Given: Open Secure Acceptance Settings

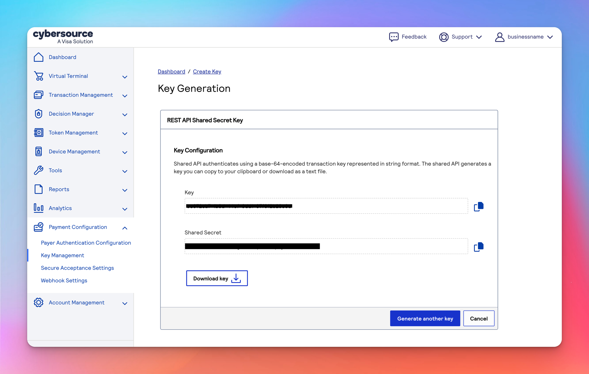Looking at the screenshot, I should tap(77, 268).
